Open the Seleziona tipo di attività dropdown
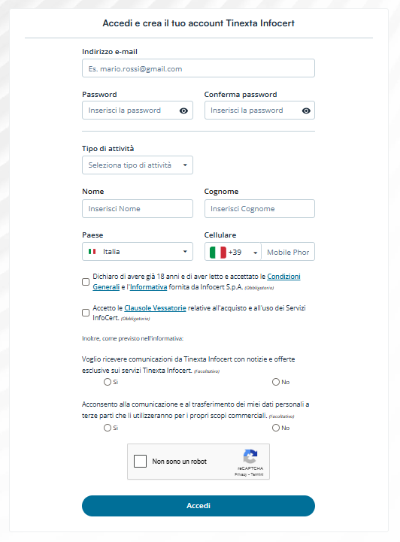The height and width of the screenshot is (542, 400). point(138,165)
